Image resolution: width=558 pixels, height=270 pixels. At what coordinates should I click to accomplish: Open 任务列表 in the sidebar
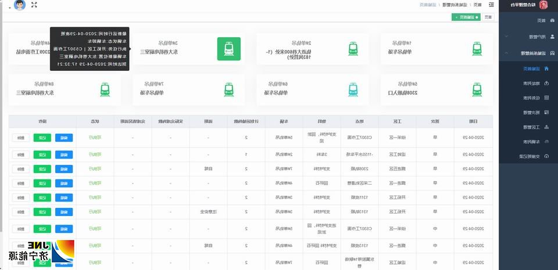[528, 98]
